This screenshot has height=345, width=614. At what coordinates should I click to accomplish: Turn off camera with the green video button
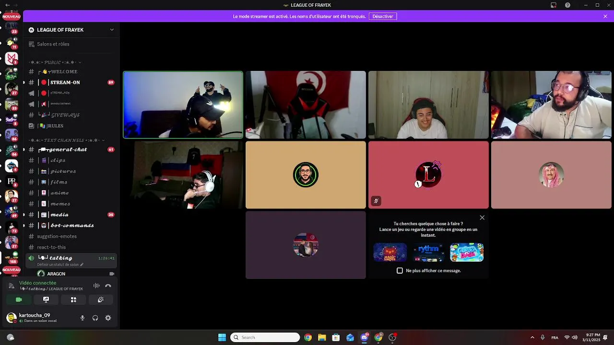click(19, 299)
